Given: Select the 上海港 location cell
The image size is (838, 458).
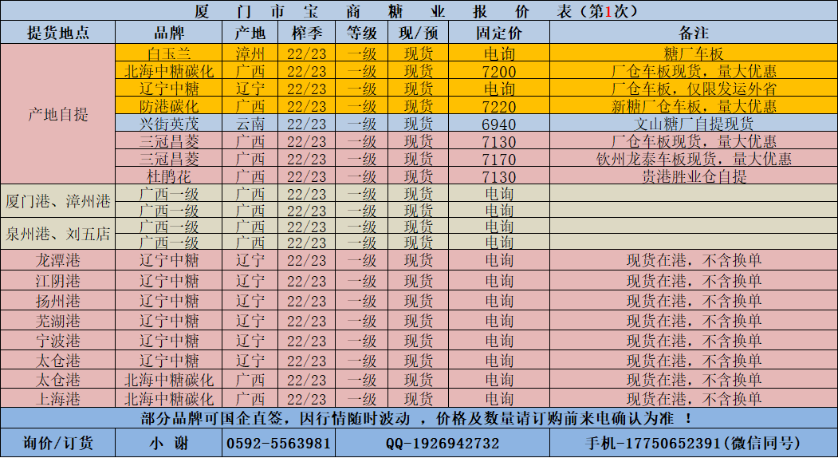Looking at the screenshot, I should (x=58, y=399).
